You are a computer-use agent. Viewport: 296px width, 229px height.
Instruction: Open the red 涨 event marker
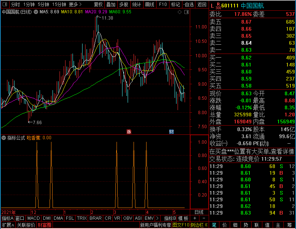point(129,132)
